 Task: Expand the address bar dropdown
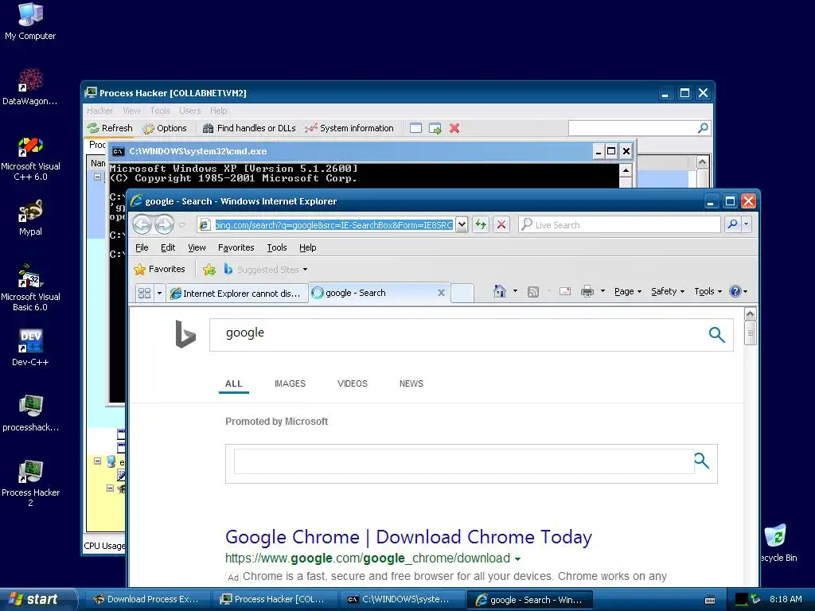tap(462, 224)
